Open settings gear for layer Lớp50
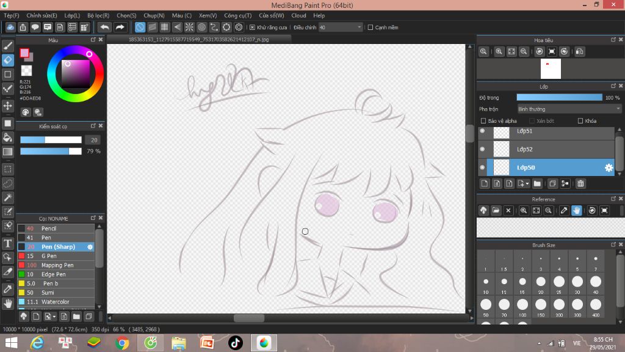This screenshot has width=625, height=352. (609, 167)
